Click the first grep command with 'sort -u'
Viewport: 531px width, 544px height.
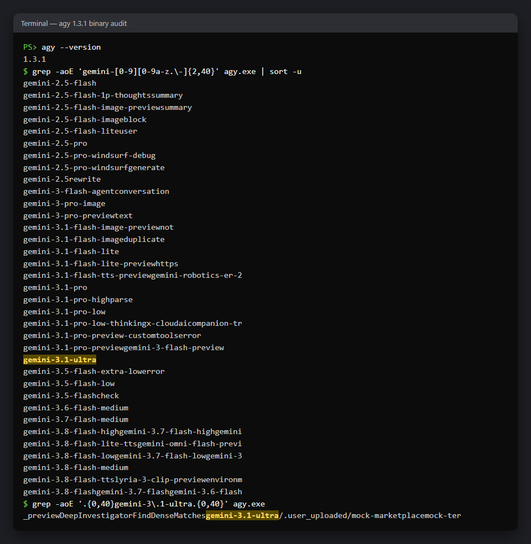click(162, 71)
